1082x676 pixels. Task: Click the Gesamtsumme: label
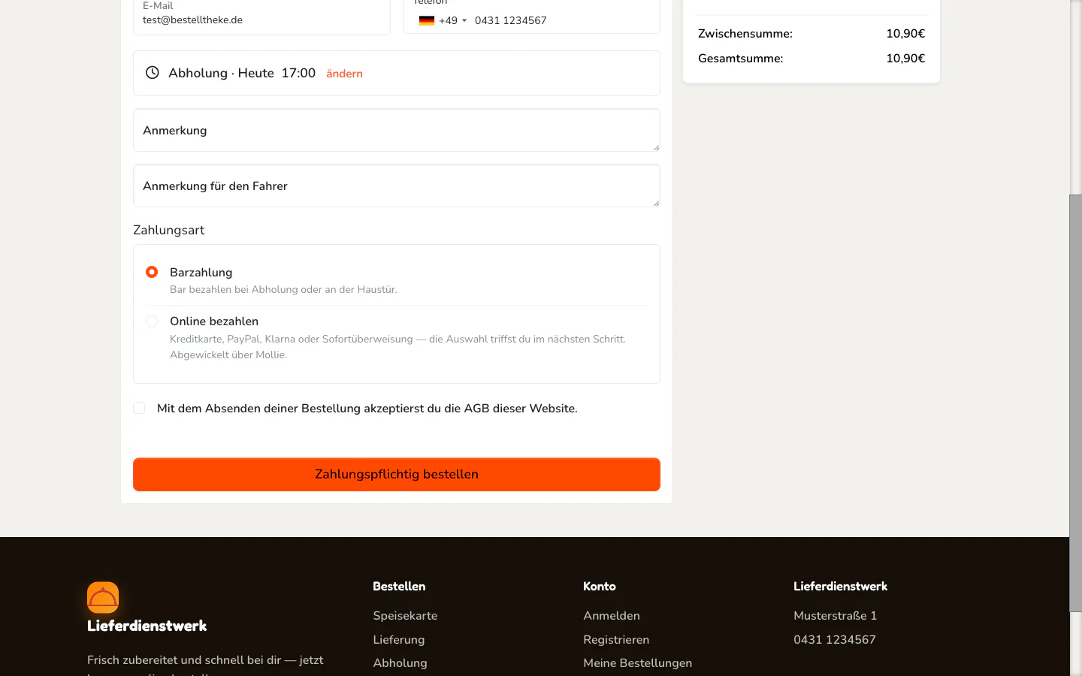pyautogui.click(x=741, y=59)
